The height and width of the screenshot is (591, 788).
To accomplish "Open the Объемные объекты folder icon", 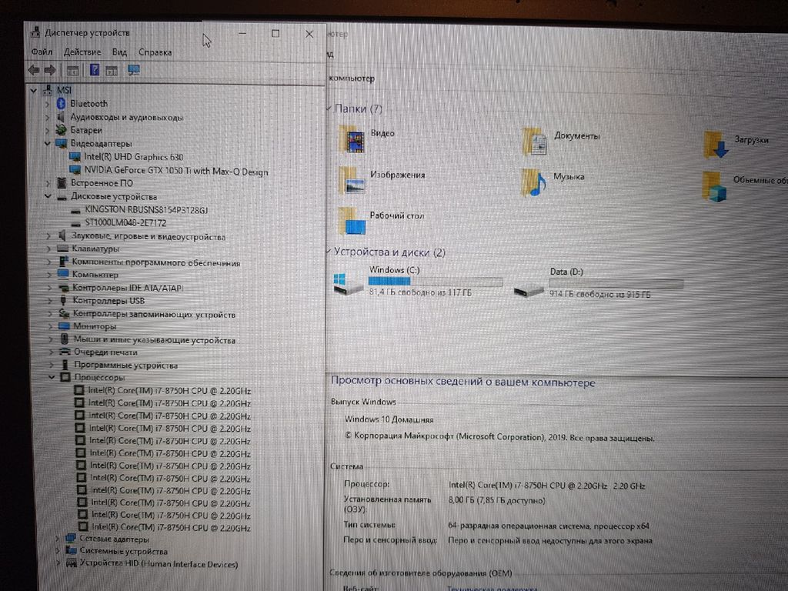I will click(715, 186).
